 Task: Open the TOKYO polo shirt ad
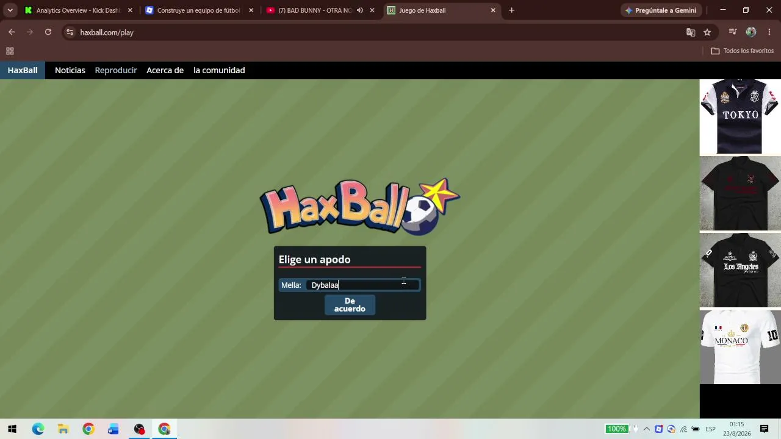(740, 116)
